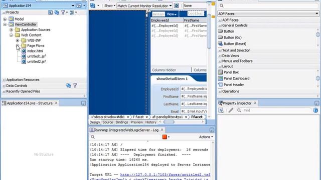Click the refresh icon in the design editor toolbar

pos(93,5)
